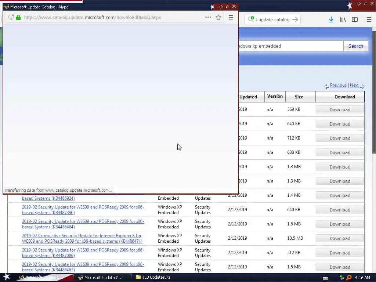
Task: Click right arrow icon beside Next
Action: pyautogui.click(x=362, y=87)
